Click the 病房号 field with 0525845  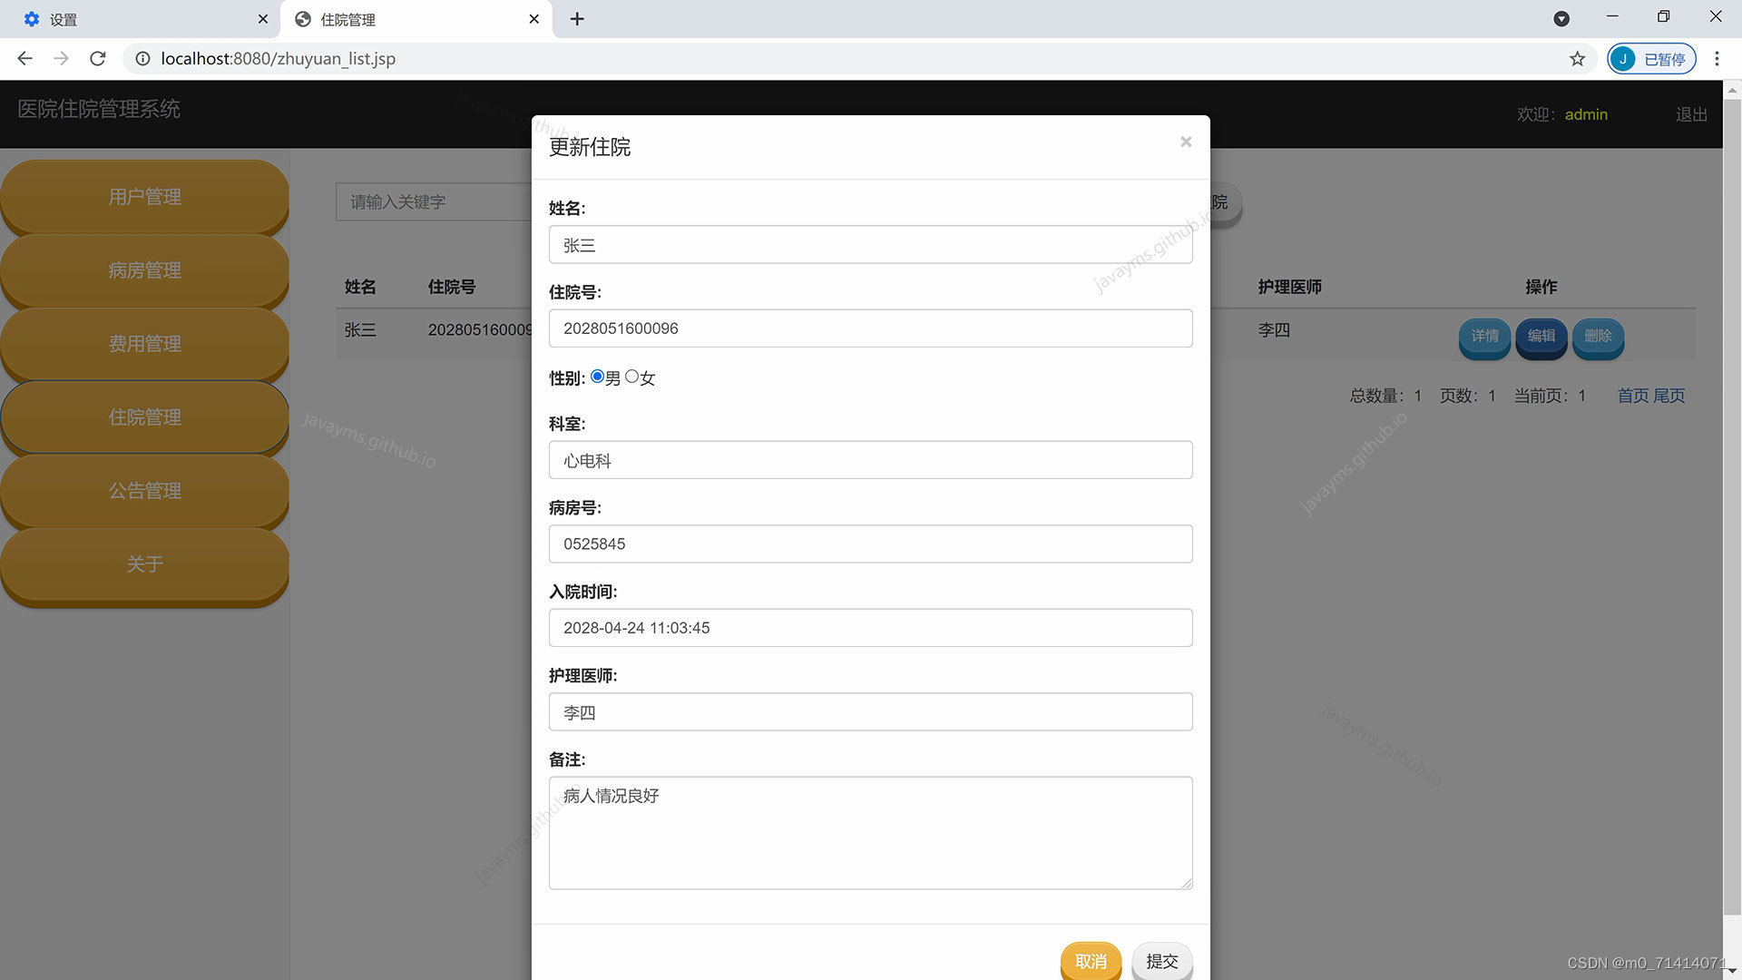(x=870, y=544)
